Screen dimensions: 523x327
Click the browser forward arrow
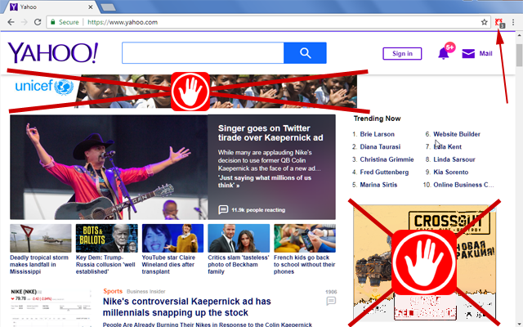tap(24, 22)
